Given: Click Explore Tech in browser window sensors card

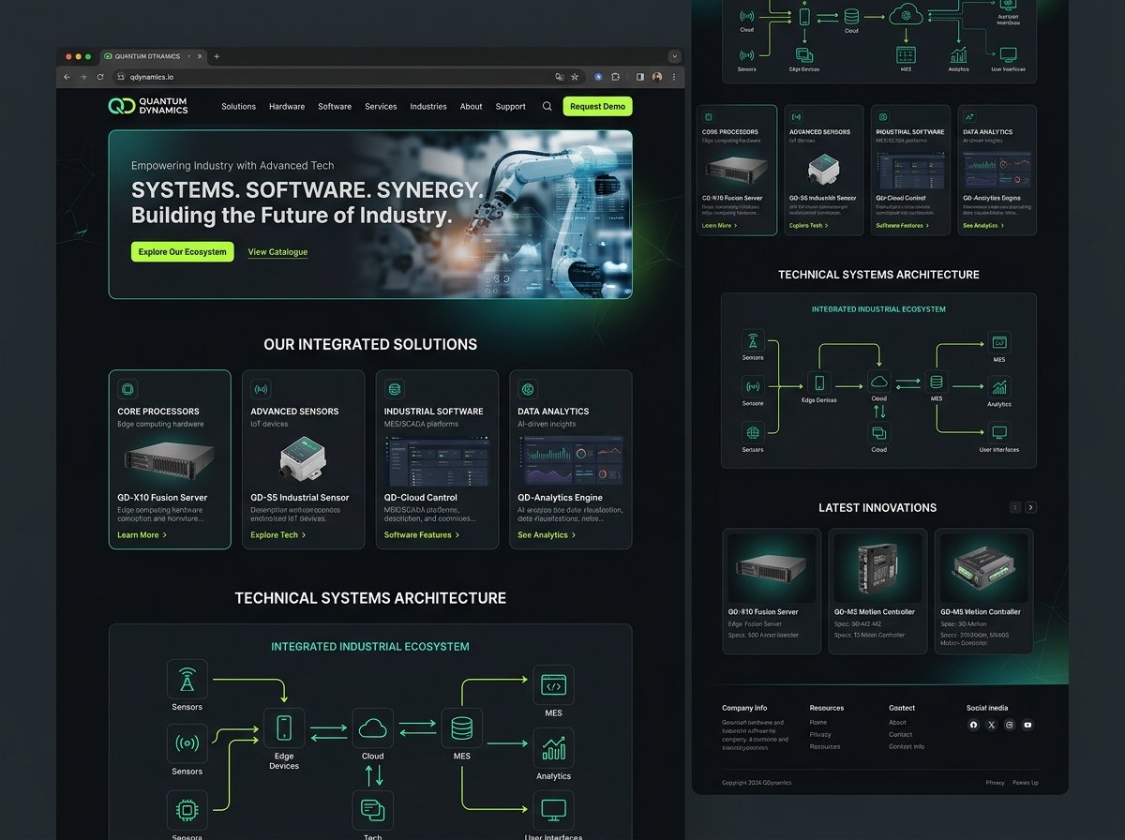Looking at the screenshot, I should tap(278, 535).
